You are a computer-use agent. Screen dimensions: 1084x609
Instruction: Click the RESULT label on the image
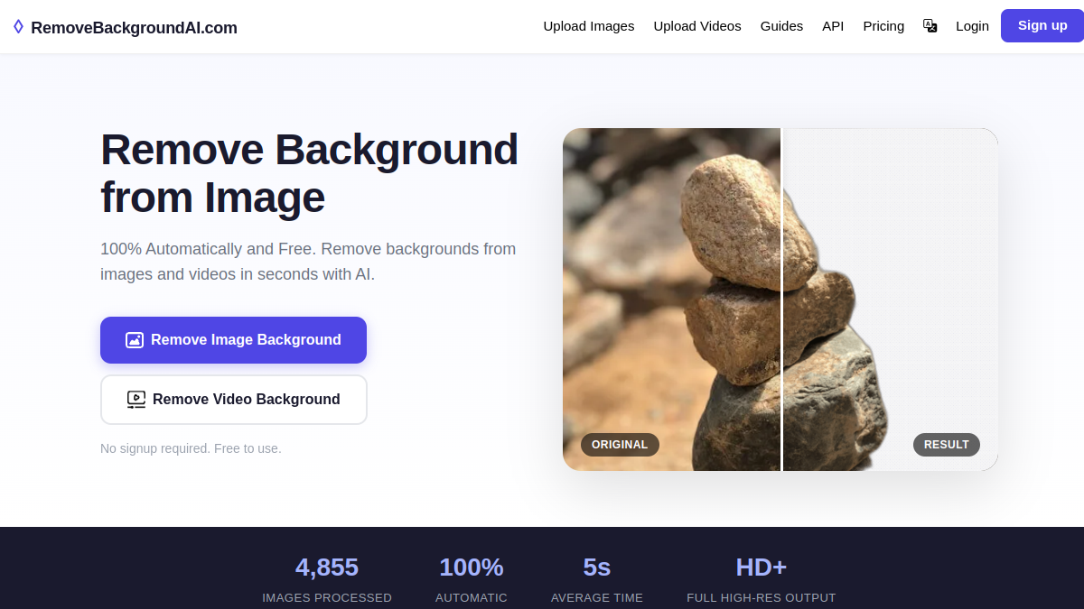point(946,445)
